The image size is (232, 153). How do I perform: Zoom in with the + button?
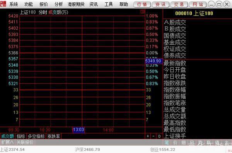[148, 136]
